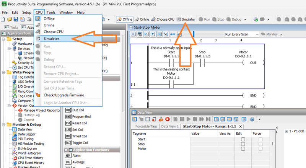Close the Start-Stop Motor Rungs tab
Screen dimensions: 306x168
point(241,126)
